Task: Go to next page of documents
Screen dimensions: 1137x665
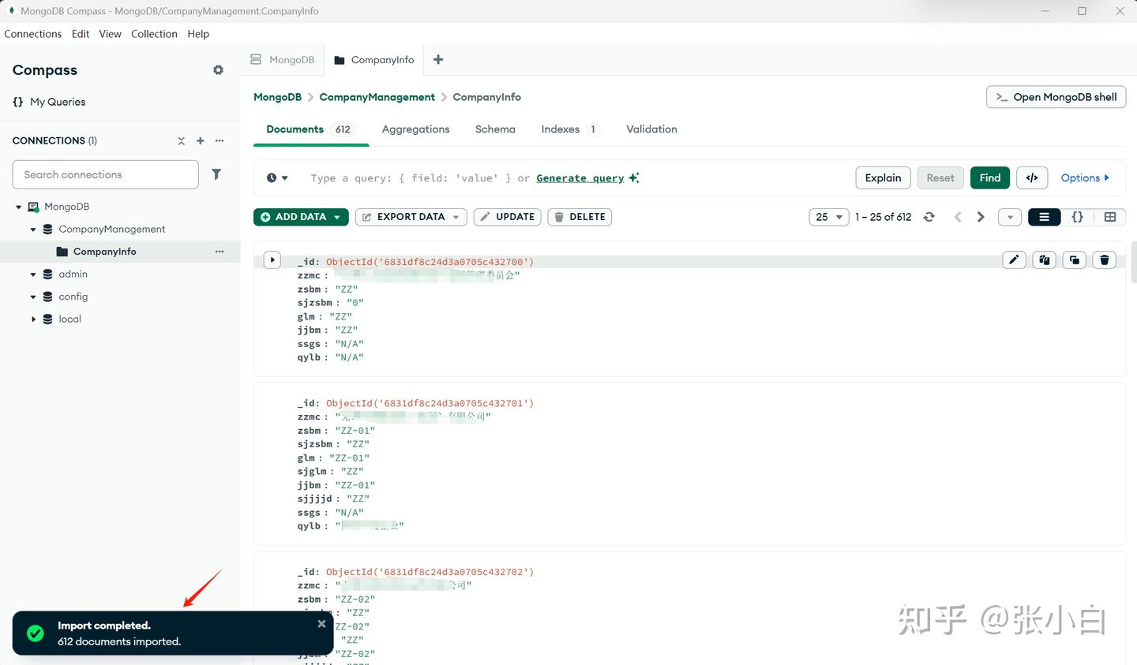Action: [x=981, y=217]
